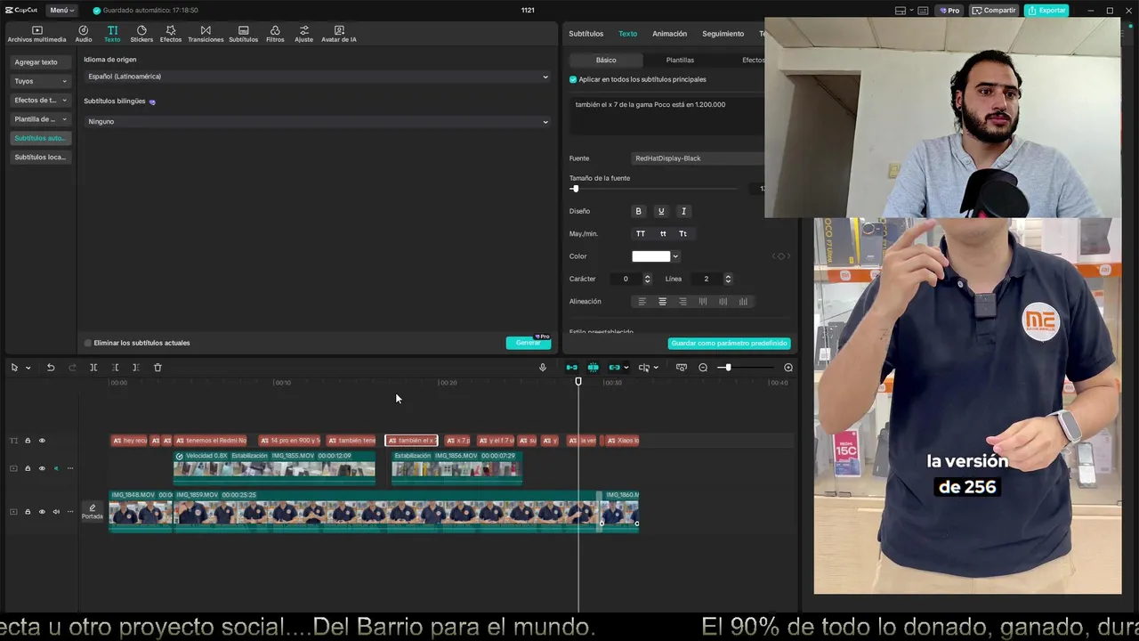Click the Generar button

pos(528,343)
